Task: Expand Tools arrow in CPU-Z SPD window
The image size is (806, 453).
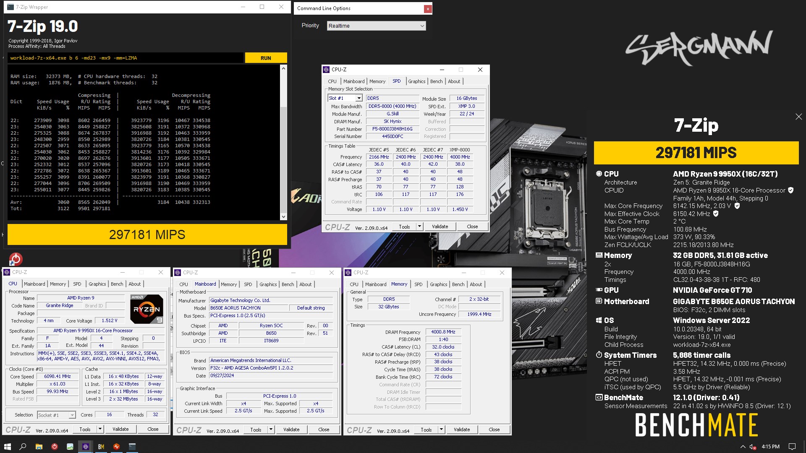Action: [x=419, y=226]
